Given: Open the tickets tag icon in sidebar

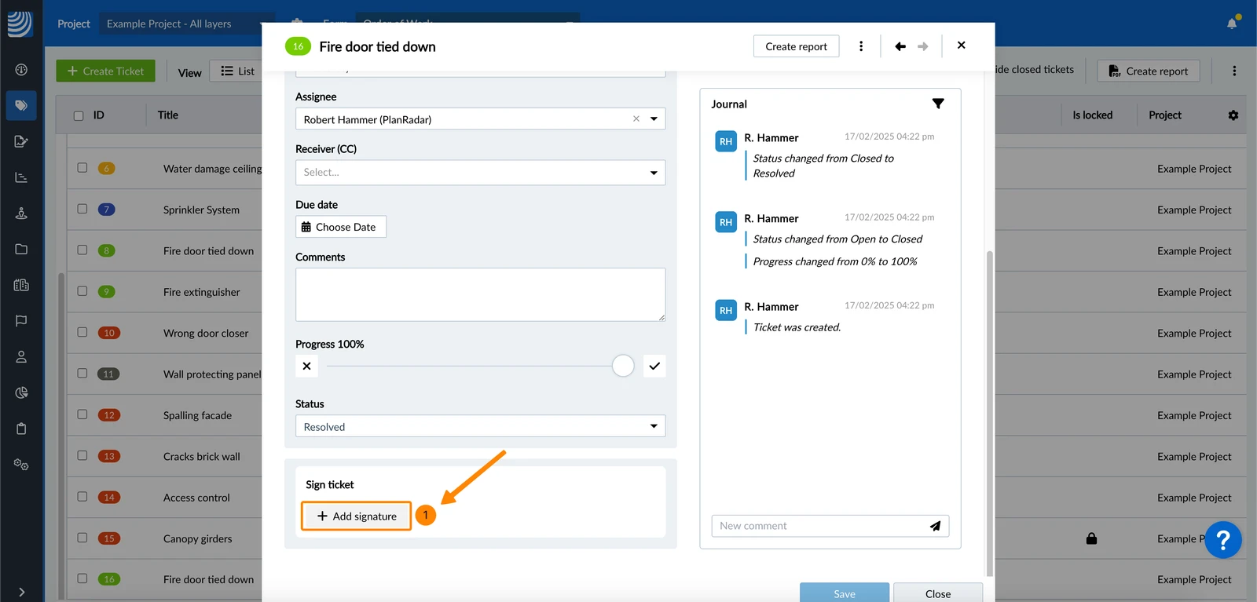Looking at the screenshot, I should click(x=21, y=105).
